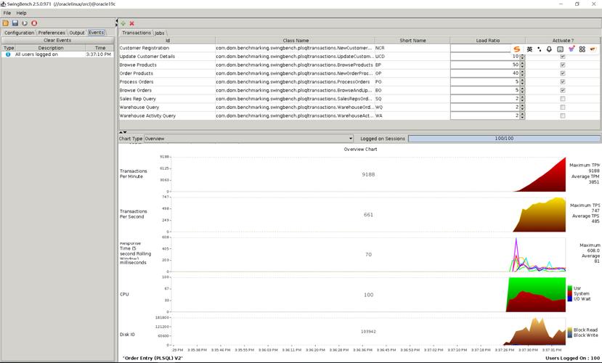This screenshot has height=363, width=602.
Task: Open the IME soft keyboard icon
Action: click(x=560, y=49)
